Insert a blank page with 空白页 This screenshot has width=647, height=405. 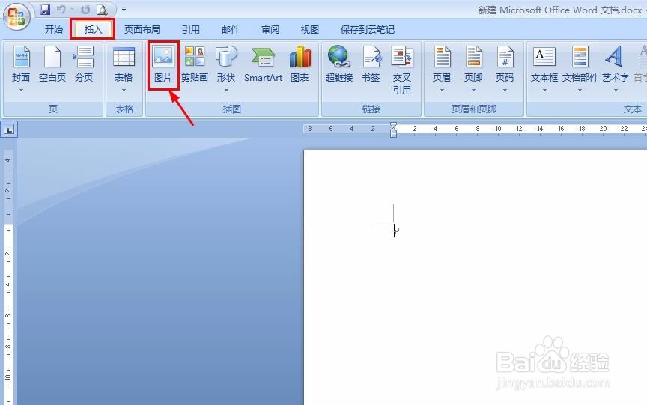(52, 64)
